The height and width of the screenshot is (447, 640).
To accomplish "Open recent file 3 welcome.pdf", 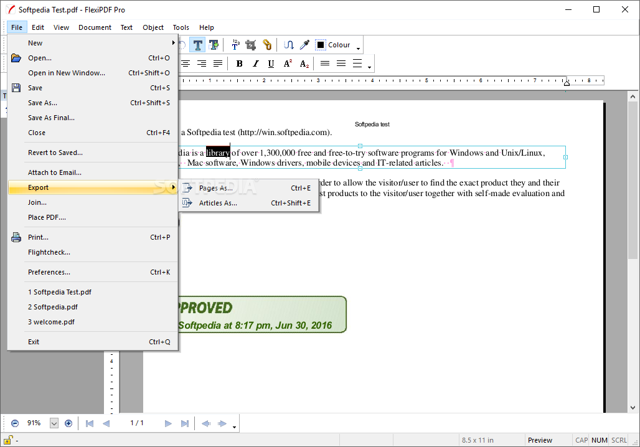I will [93, 322].
